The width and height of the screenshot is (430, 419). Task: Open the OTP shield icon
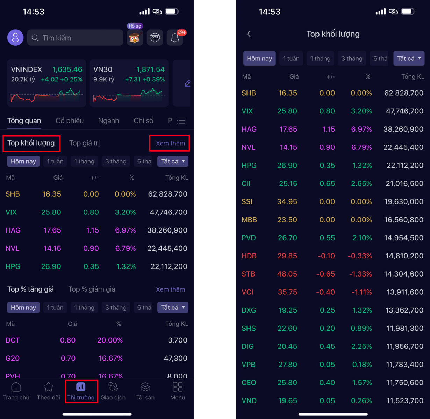click(x=155, y=37)
